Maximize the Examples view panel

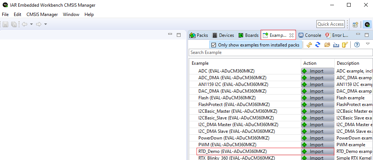pos(367,35)
